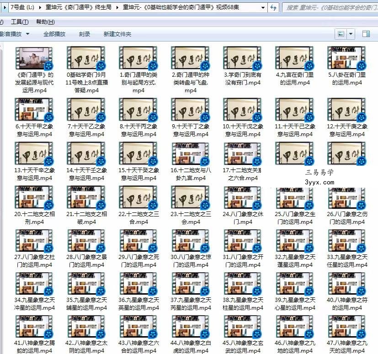The width and height of the screenshot is (378, 354).
Task: Click the 影音播放 toolbar button
Action: pyautogui.click(x=11, y=34)
